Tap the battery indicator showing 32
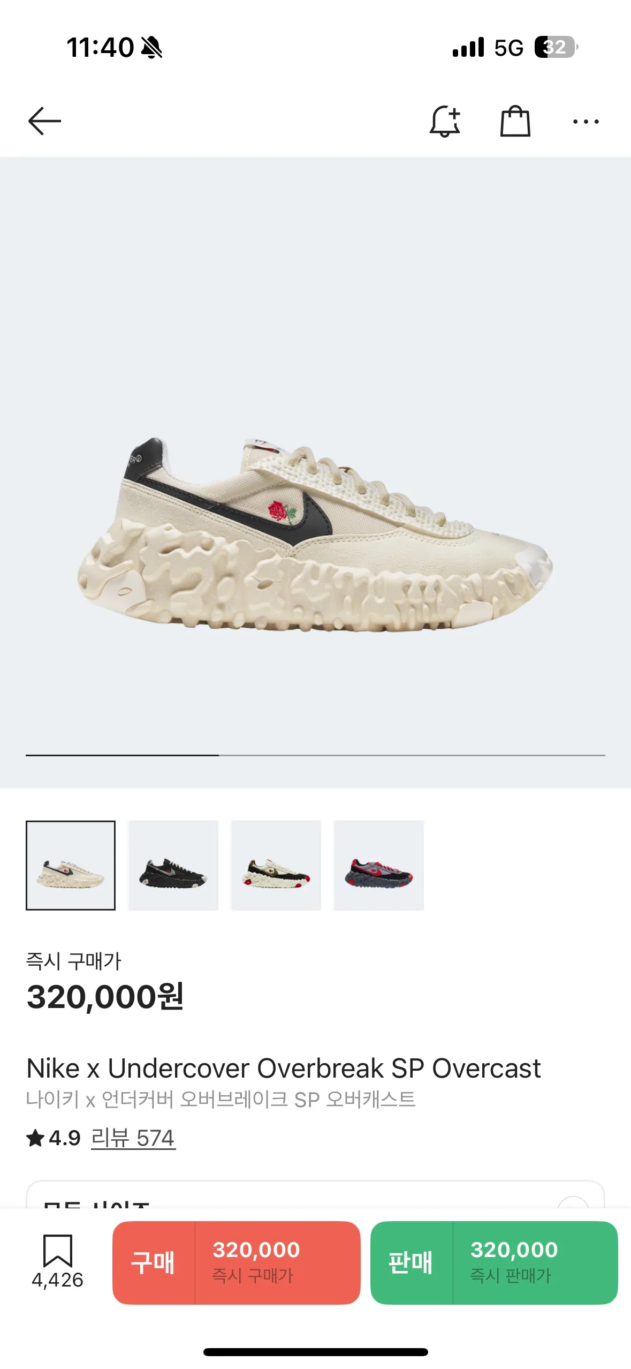 (x=557, y=47)
